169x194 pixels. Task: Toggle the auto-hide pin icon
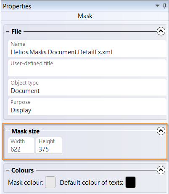click(x=165, y=6)
